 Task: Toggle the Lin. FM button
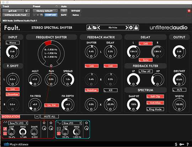[52, 105]
